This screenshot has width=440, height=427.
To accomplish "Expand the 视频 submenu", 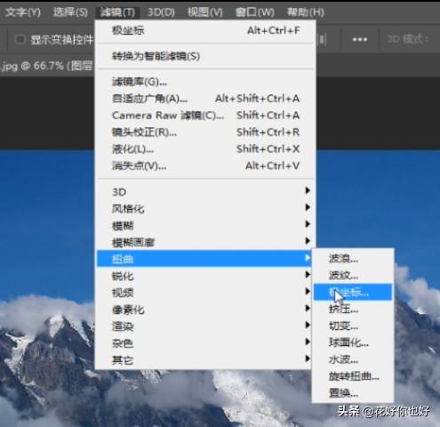I will (x=204, y=293).
